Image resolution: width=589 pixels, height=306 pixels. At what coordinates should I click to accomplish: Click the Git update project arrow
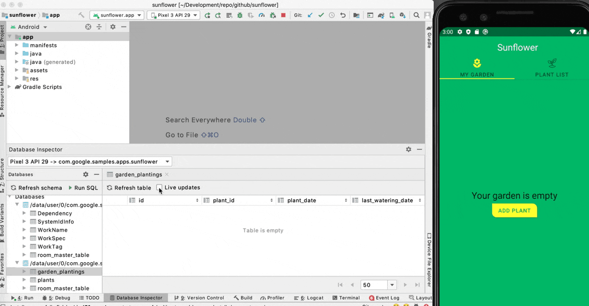[x=310, y=15]
